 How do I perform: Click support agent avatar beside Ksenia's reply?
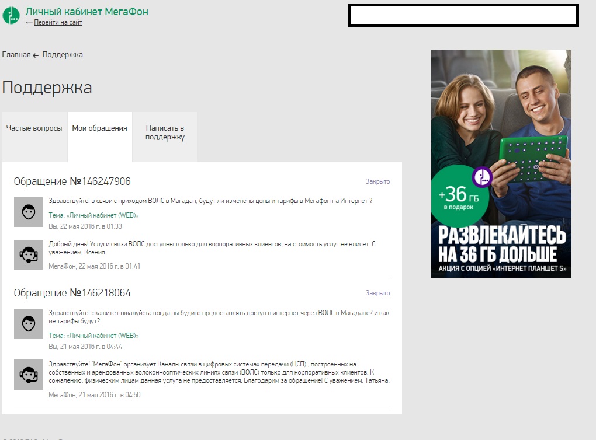click(29, 255)
